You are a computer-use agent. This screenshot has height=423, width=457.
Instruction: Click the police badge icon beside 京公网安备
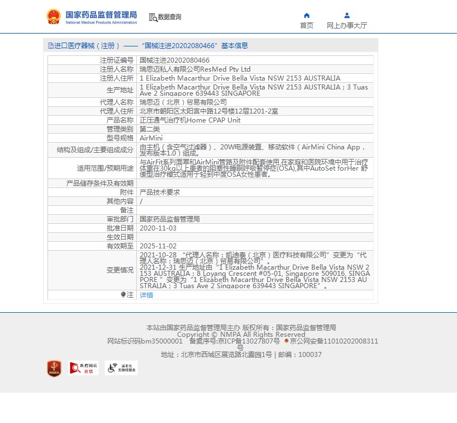287,341
